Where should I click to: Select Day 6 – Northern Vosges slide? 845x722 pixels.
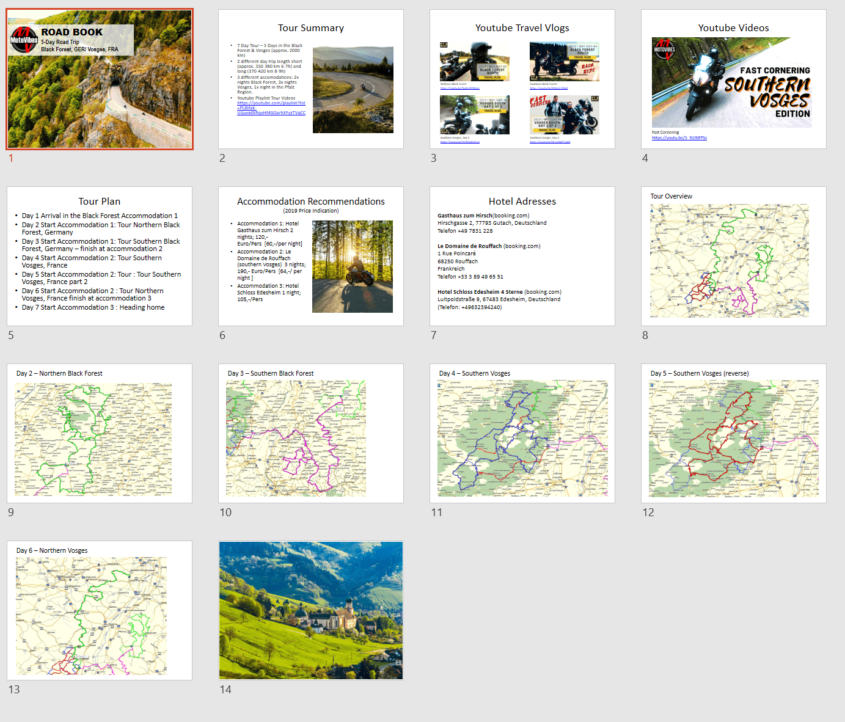tap(100, 611)
